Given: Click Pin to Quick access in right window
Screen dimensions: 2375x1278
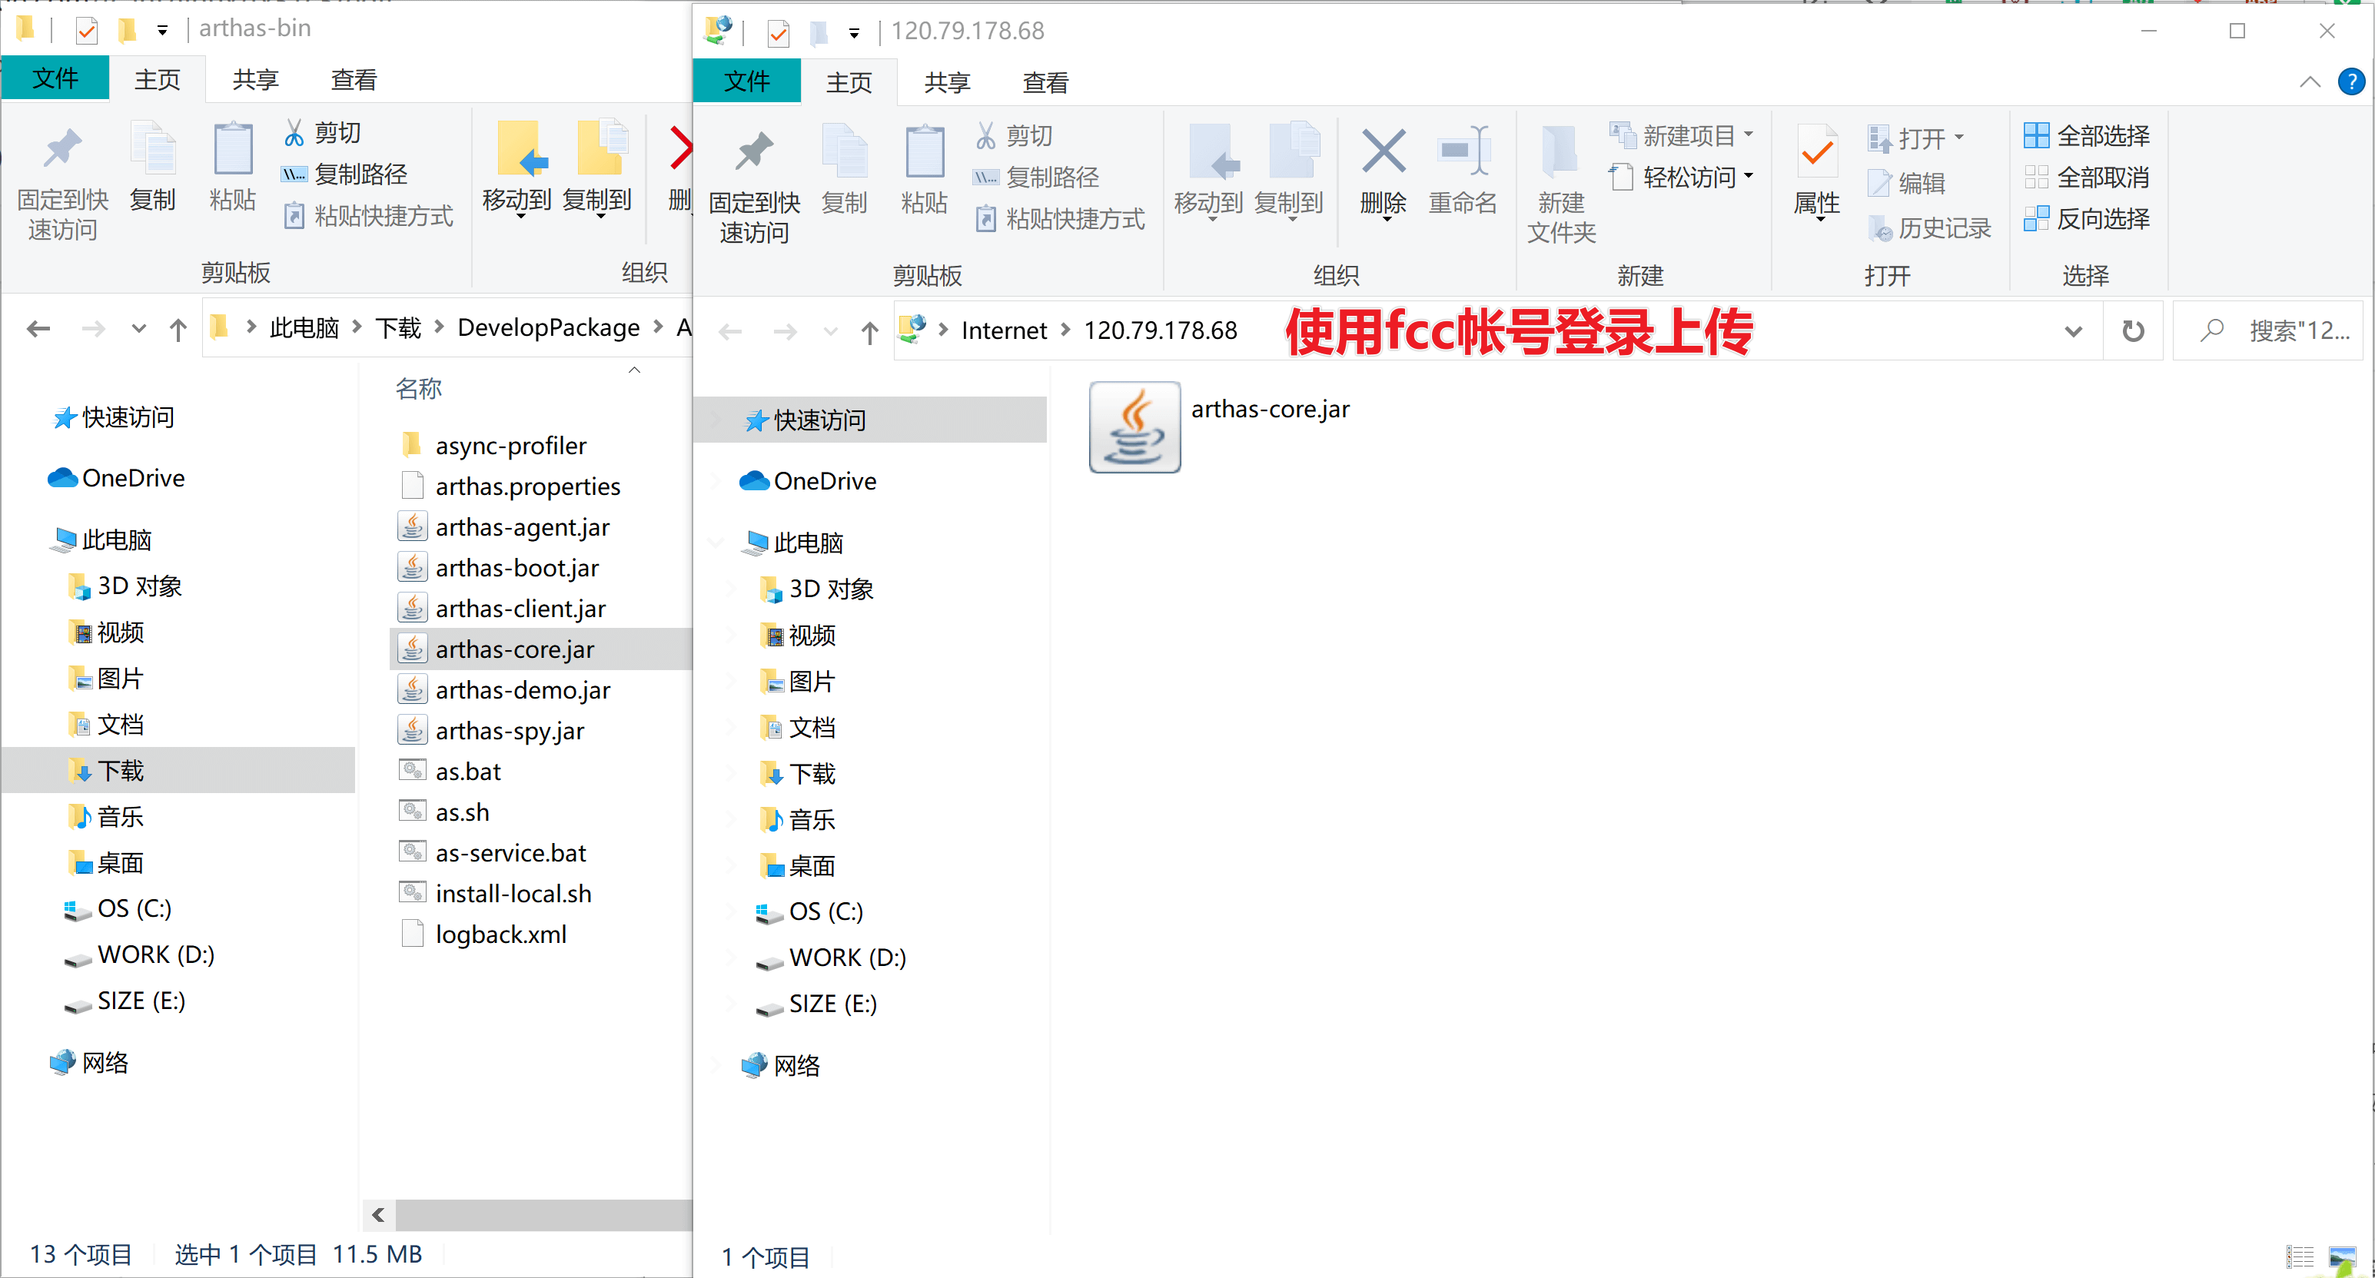Looking at the screenshot, I should (754, 184).
